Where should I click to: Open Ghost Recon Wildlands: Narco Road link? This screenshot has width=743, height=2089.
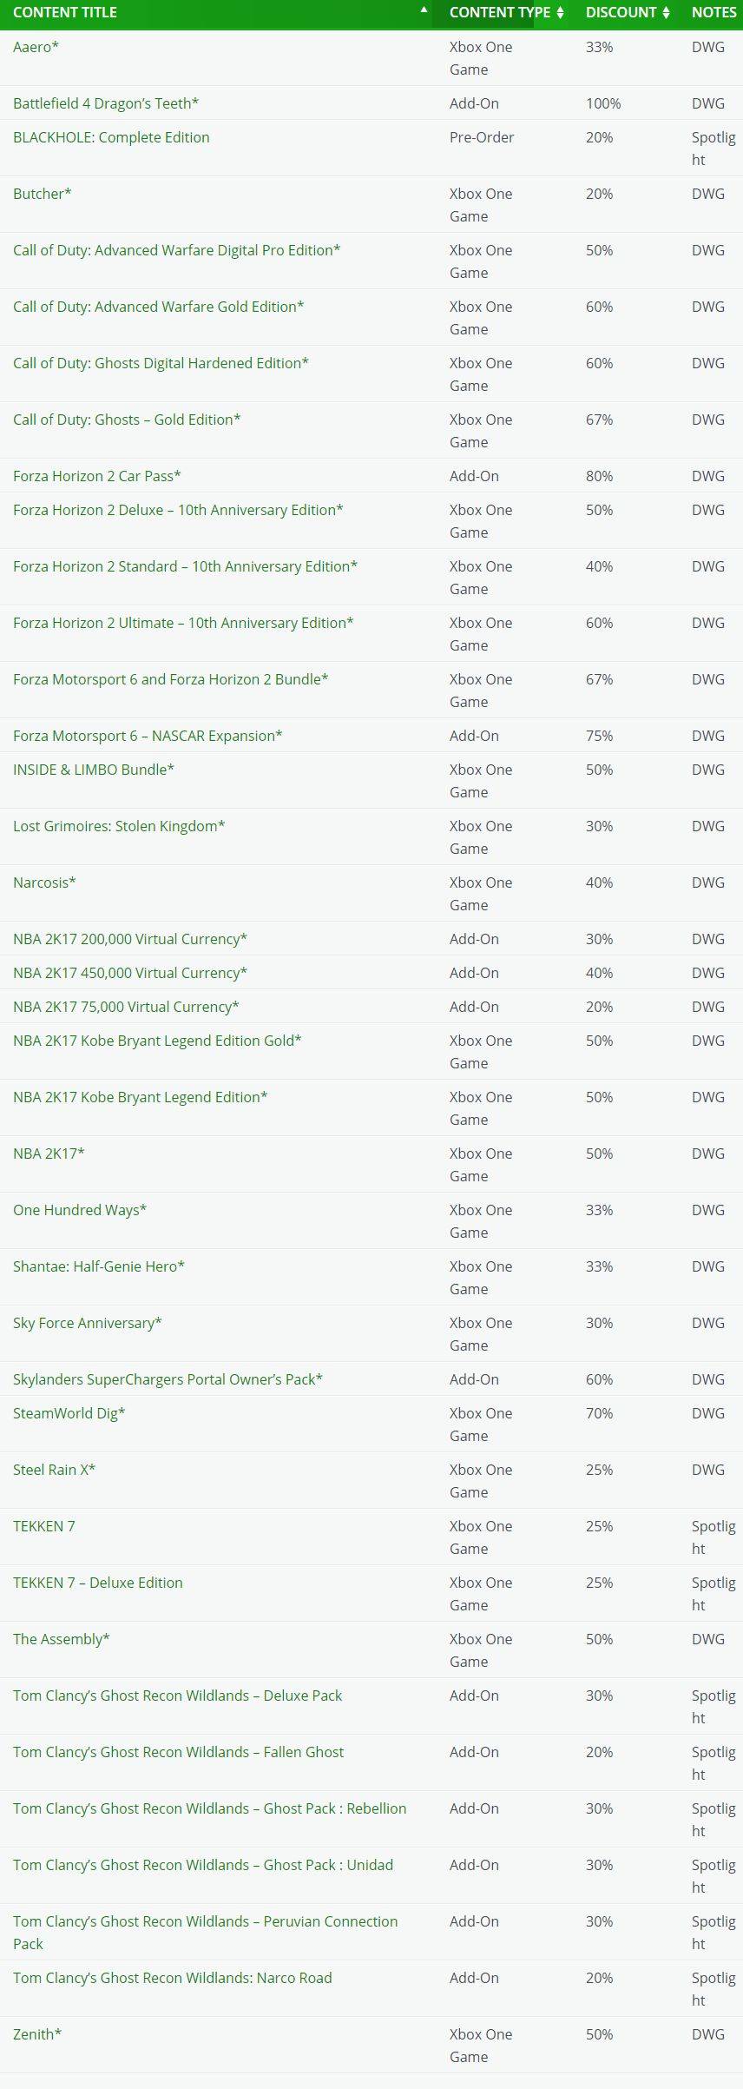pyautogui.click(x=173, y=1978)
